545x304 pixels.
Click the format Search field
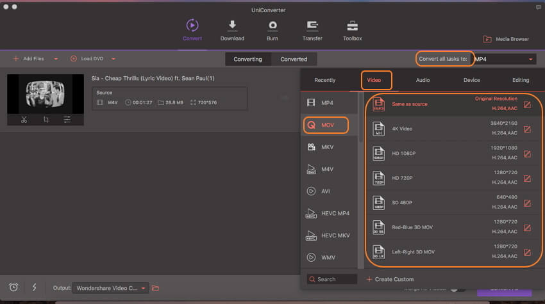[332, 279]
